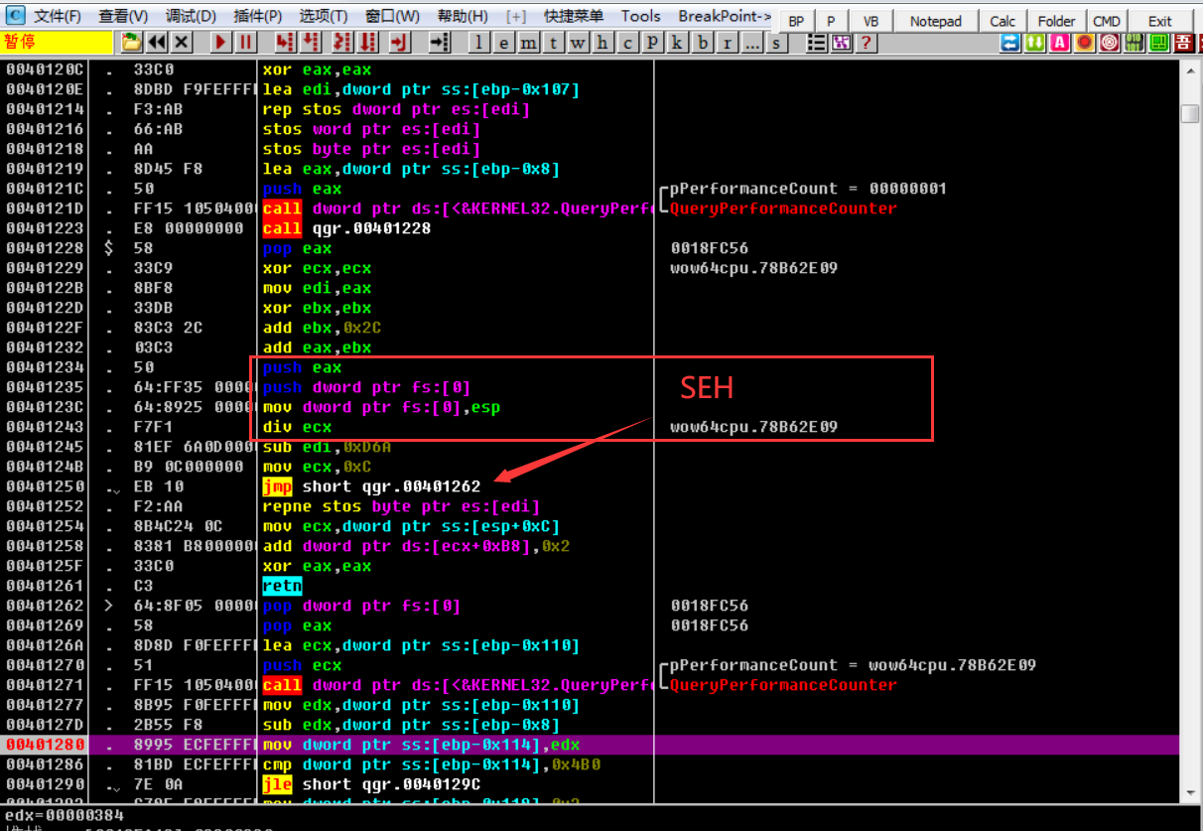
Task: Open Breakpoints window with 'b' button
Action: 703,42
